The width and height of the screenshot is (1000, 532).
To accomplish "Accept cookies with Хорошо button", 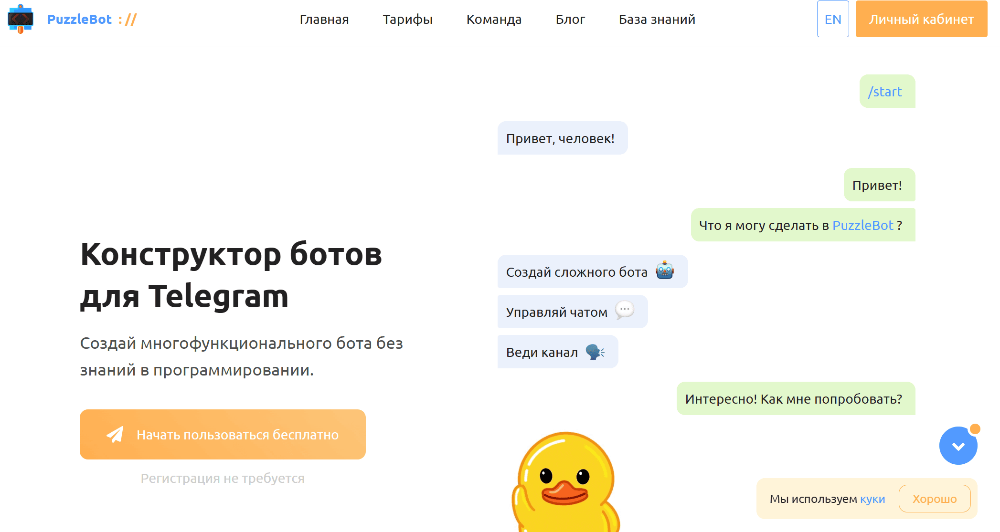I will pyautogui.click(x=935, y=499).
